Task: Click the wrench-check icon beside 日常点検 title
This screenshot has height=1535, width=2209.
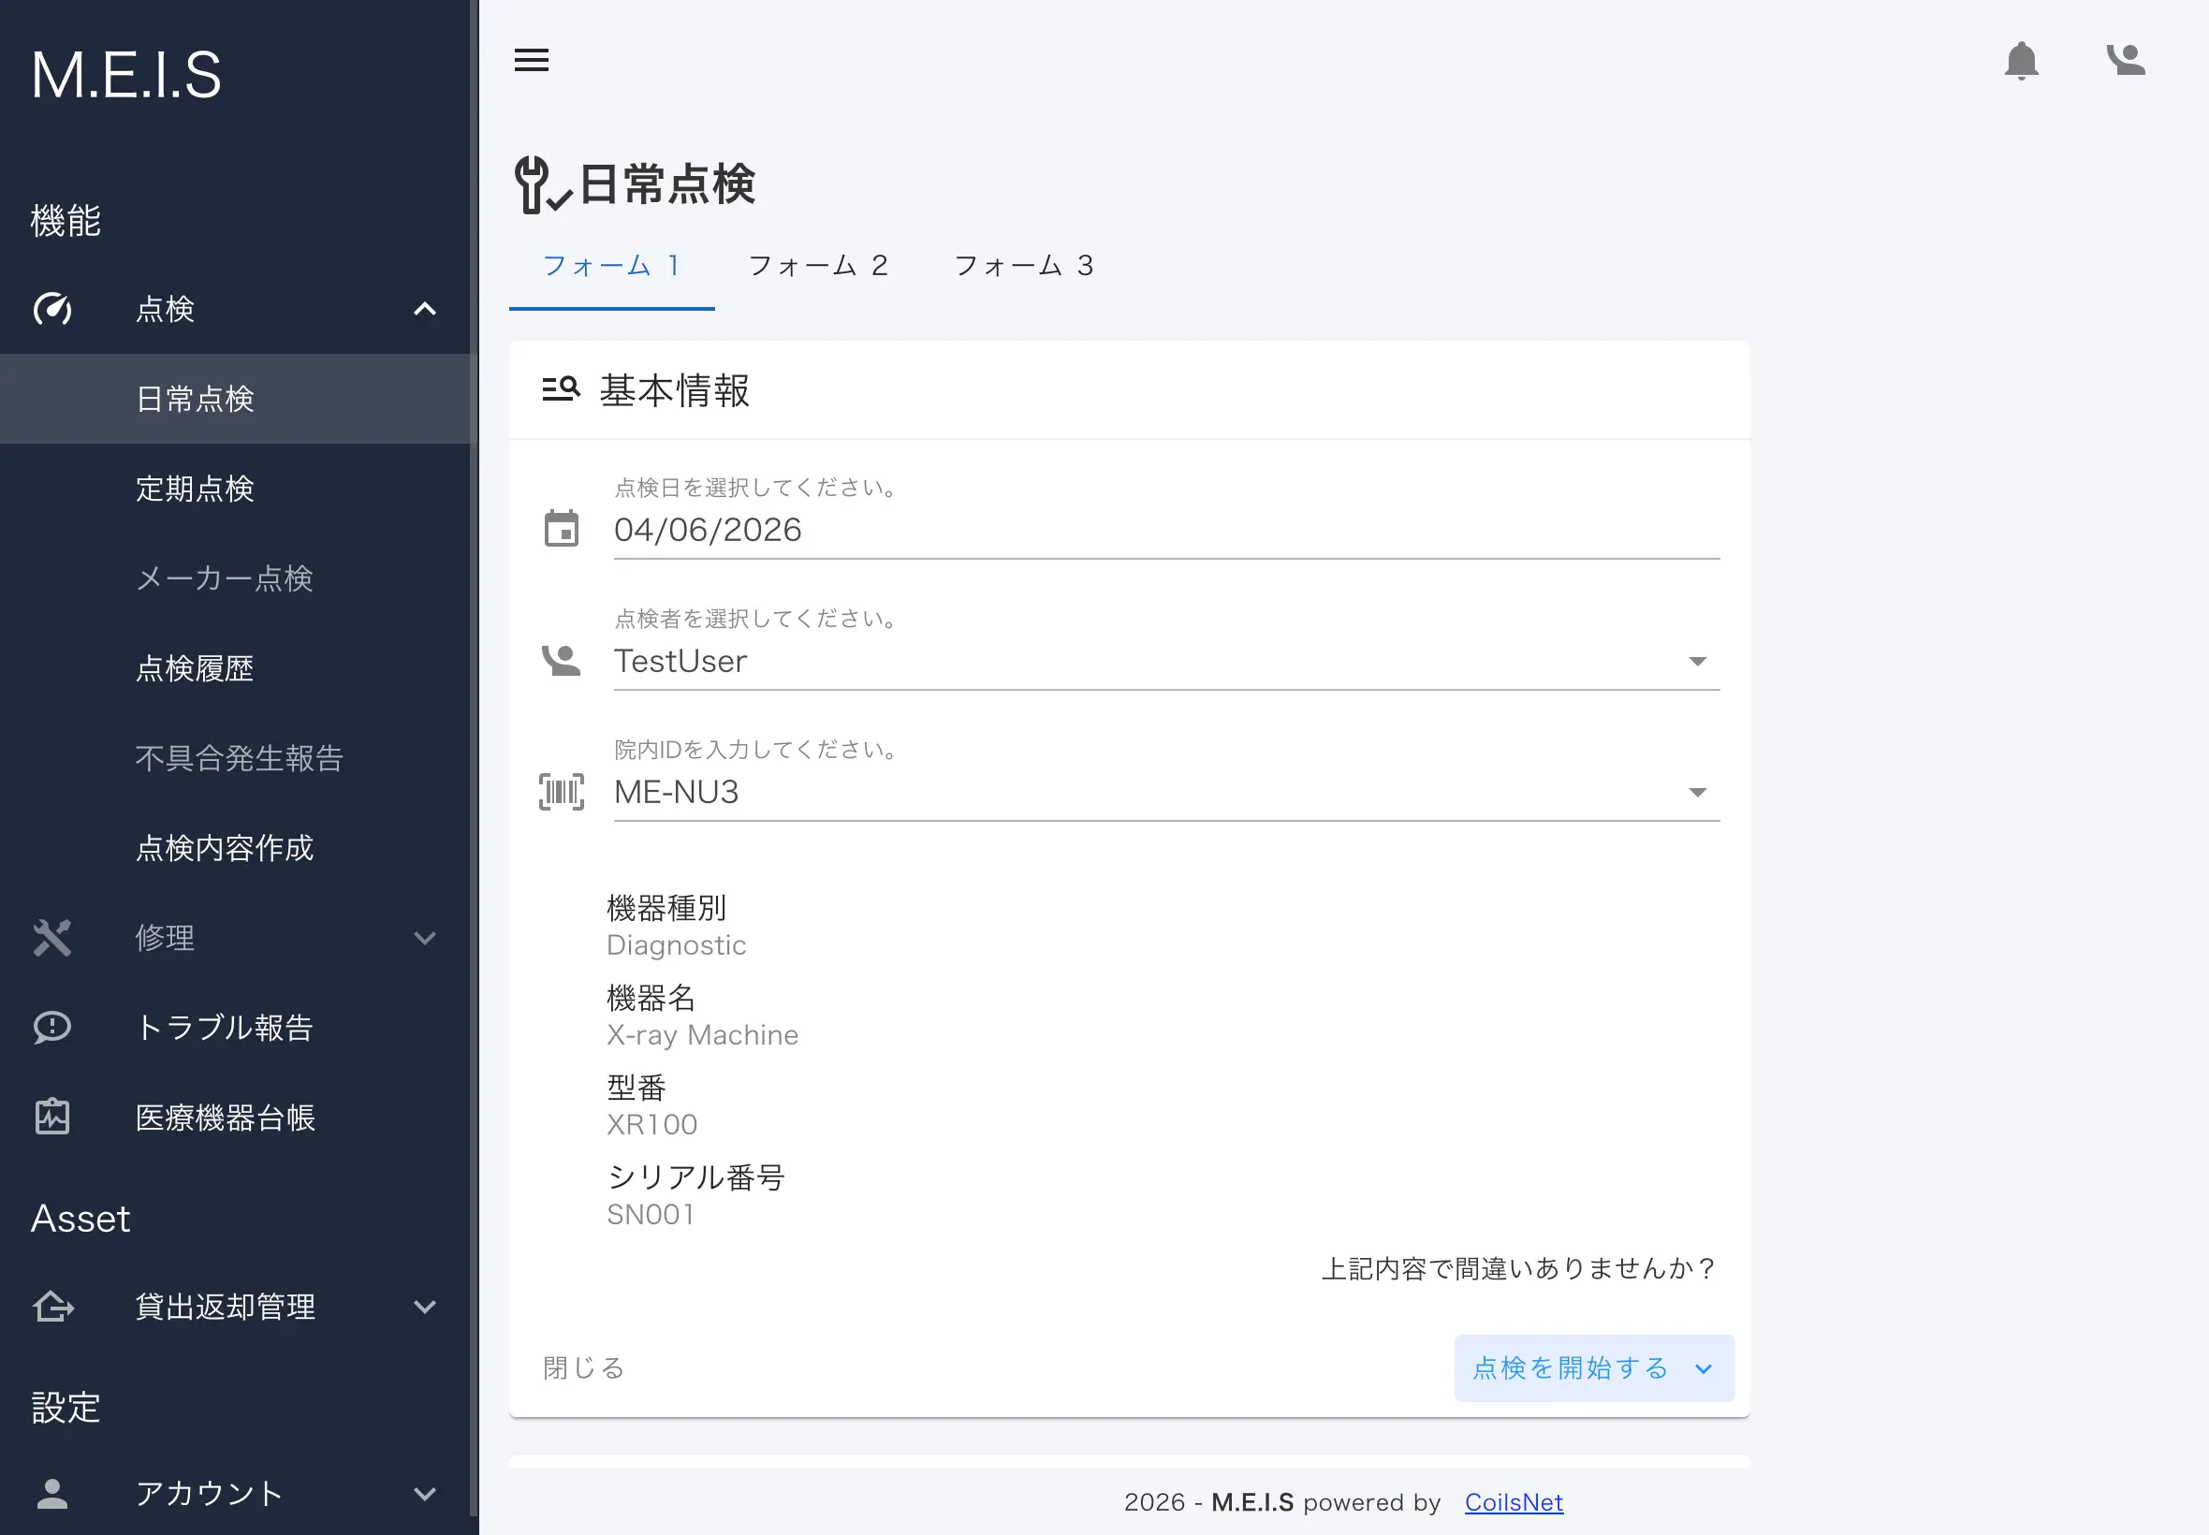Action: (x=545, y=184)
